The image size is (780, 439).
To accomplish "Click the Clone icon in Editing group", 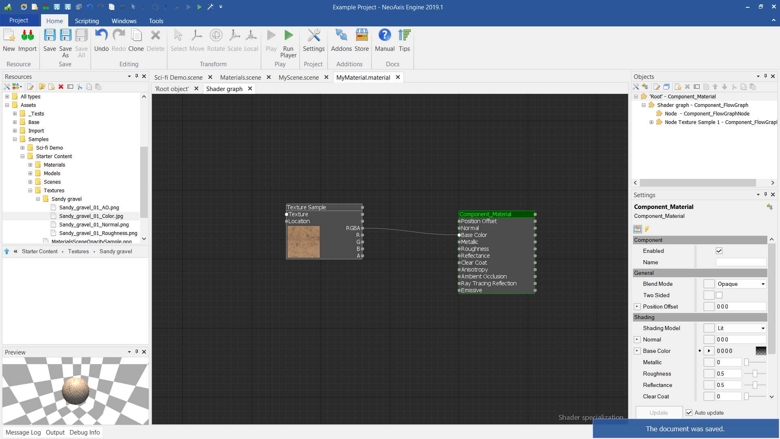I will (x=136, y=36).
